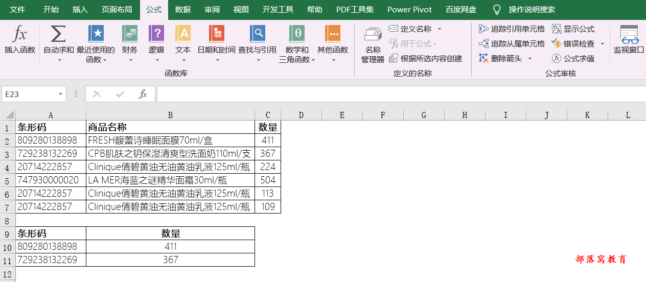
Task: Open the Watch Window (监视窗口)
Action: click(x=629, y=40)
